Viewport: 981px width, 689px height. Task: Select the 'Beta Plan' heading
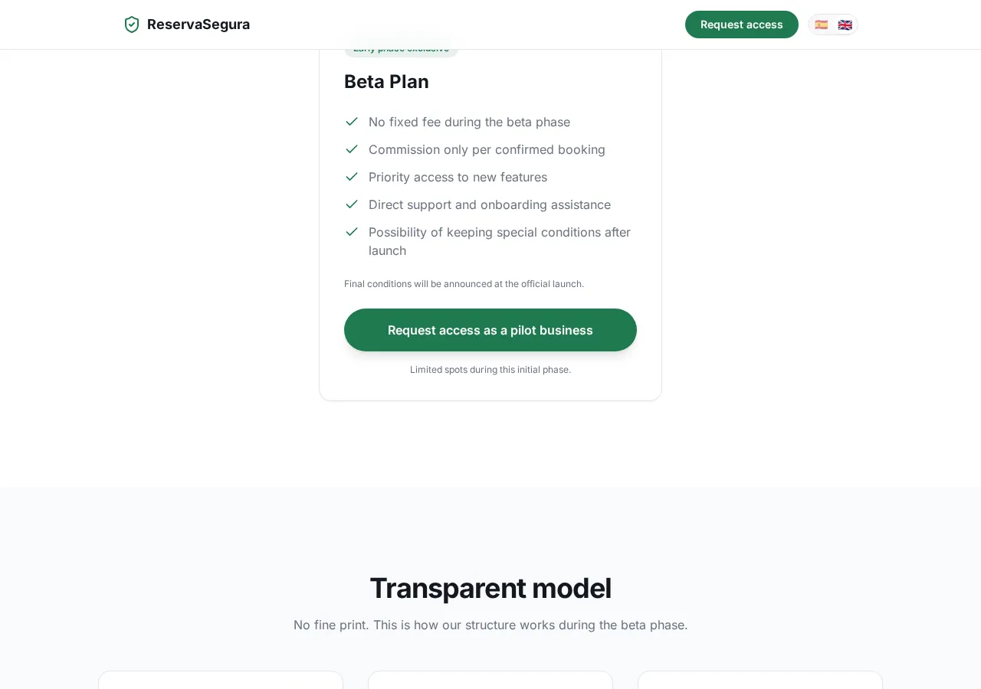pos(386,81)
